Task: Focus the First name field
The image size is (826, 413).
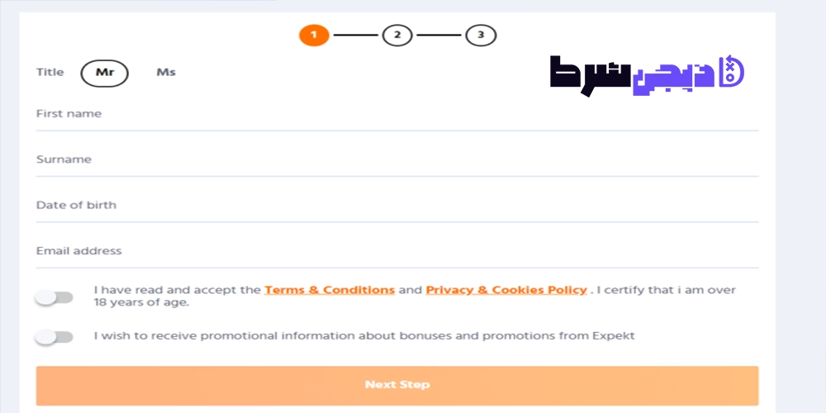Action: pyautogui.click(x=397, y=114)
